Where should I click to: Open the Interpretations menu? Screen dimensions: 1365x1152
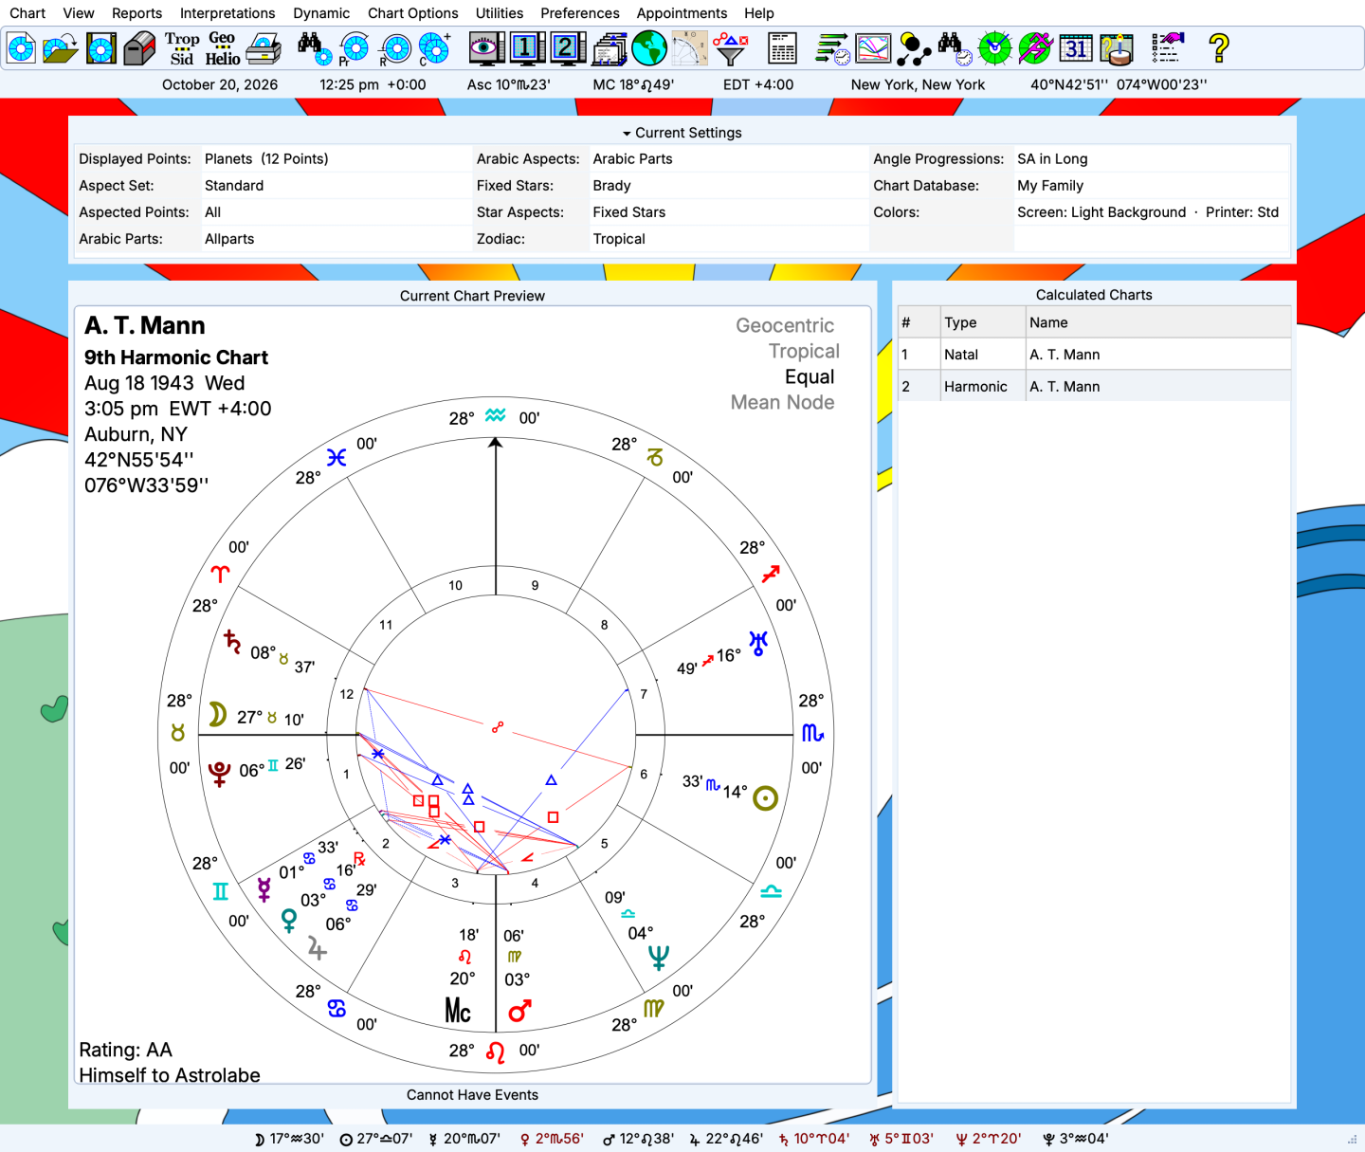pos(227,13)
